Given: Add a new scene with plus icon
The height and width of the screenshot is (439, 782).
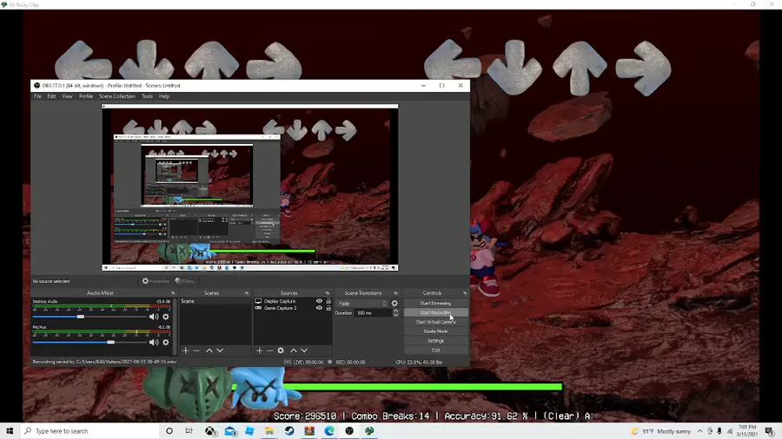Looking at the screenshot, I should click(x=186, y=351).
